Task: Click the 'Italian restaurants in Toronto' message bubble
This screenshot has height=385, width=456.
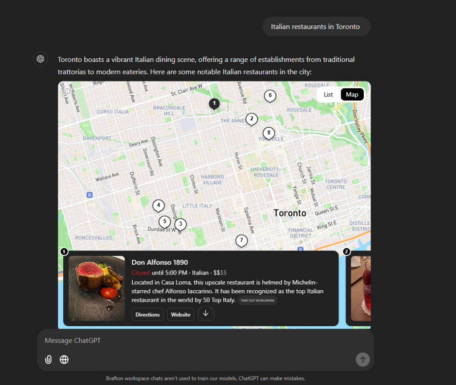Action: [x=316, y=26]
